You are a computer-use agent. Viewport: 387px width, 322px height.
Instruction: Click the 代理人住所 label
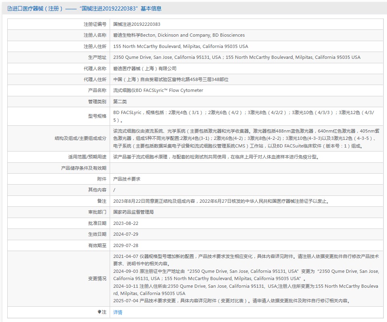point(95,79)
